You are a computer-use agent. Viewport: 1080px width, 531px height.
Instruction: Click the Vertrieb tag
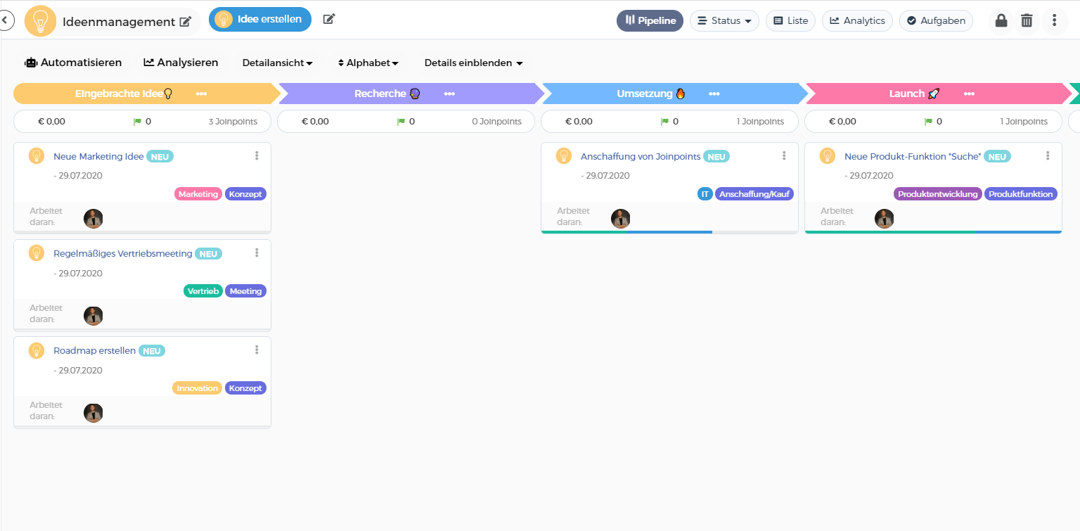[203, 291]
